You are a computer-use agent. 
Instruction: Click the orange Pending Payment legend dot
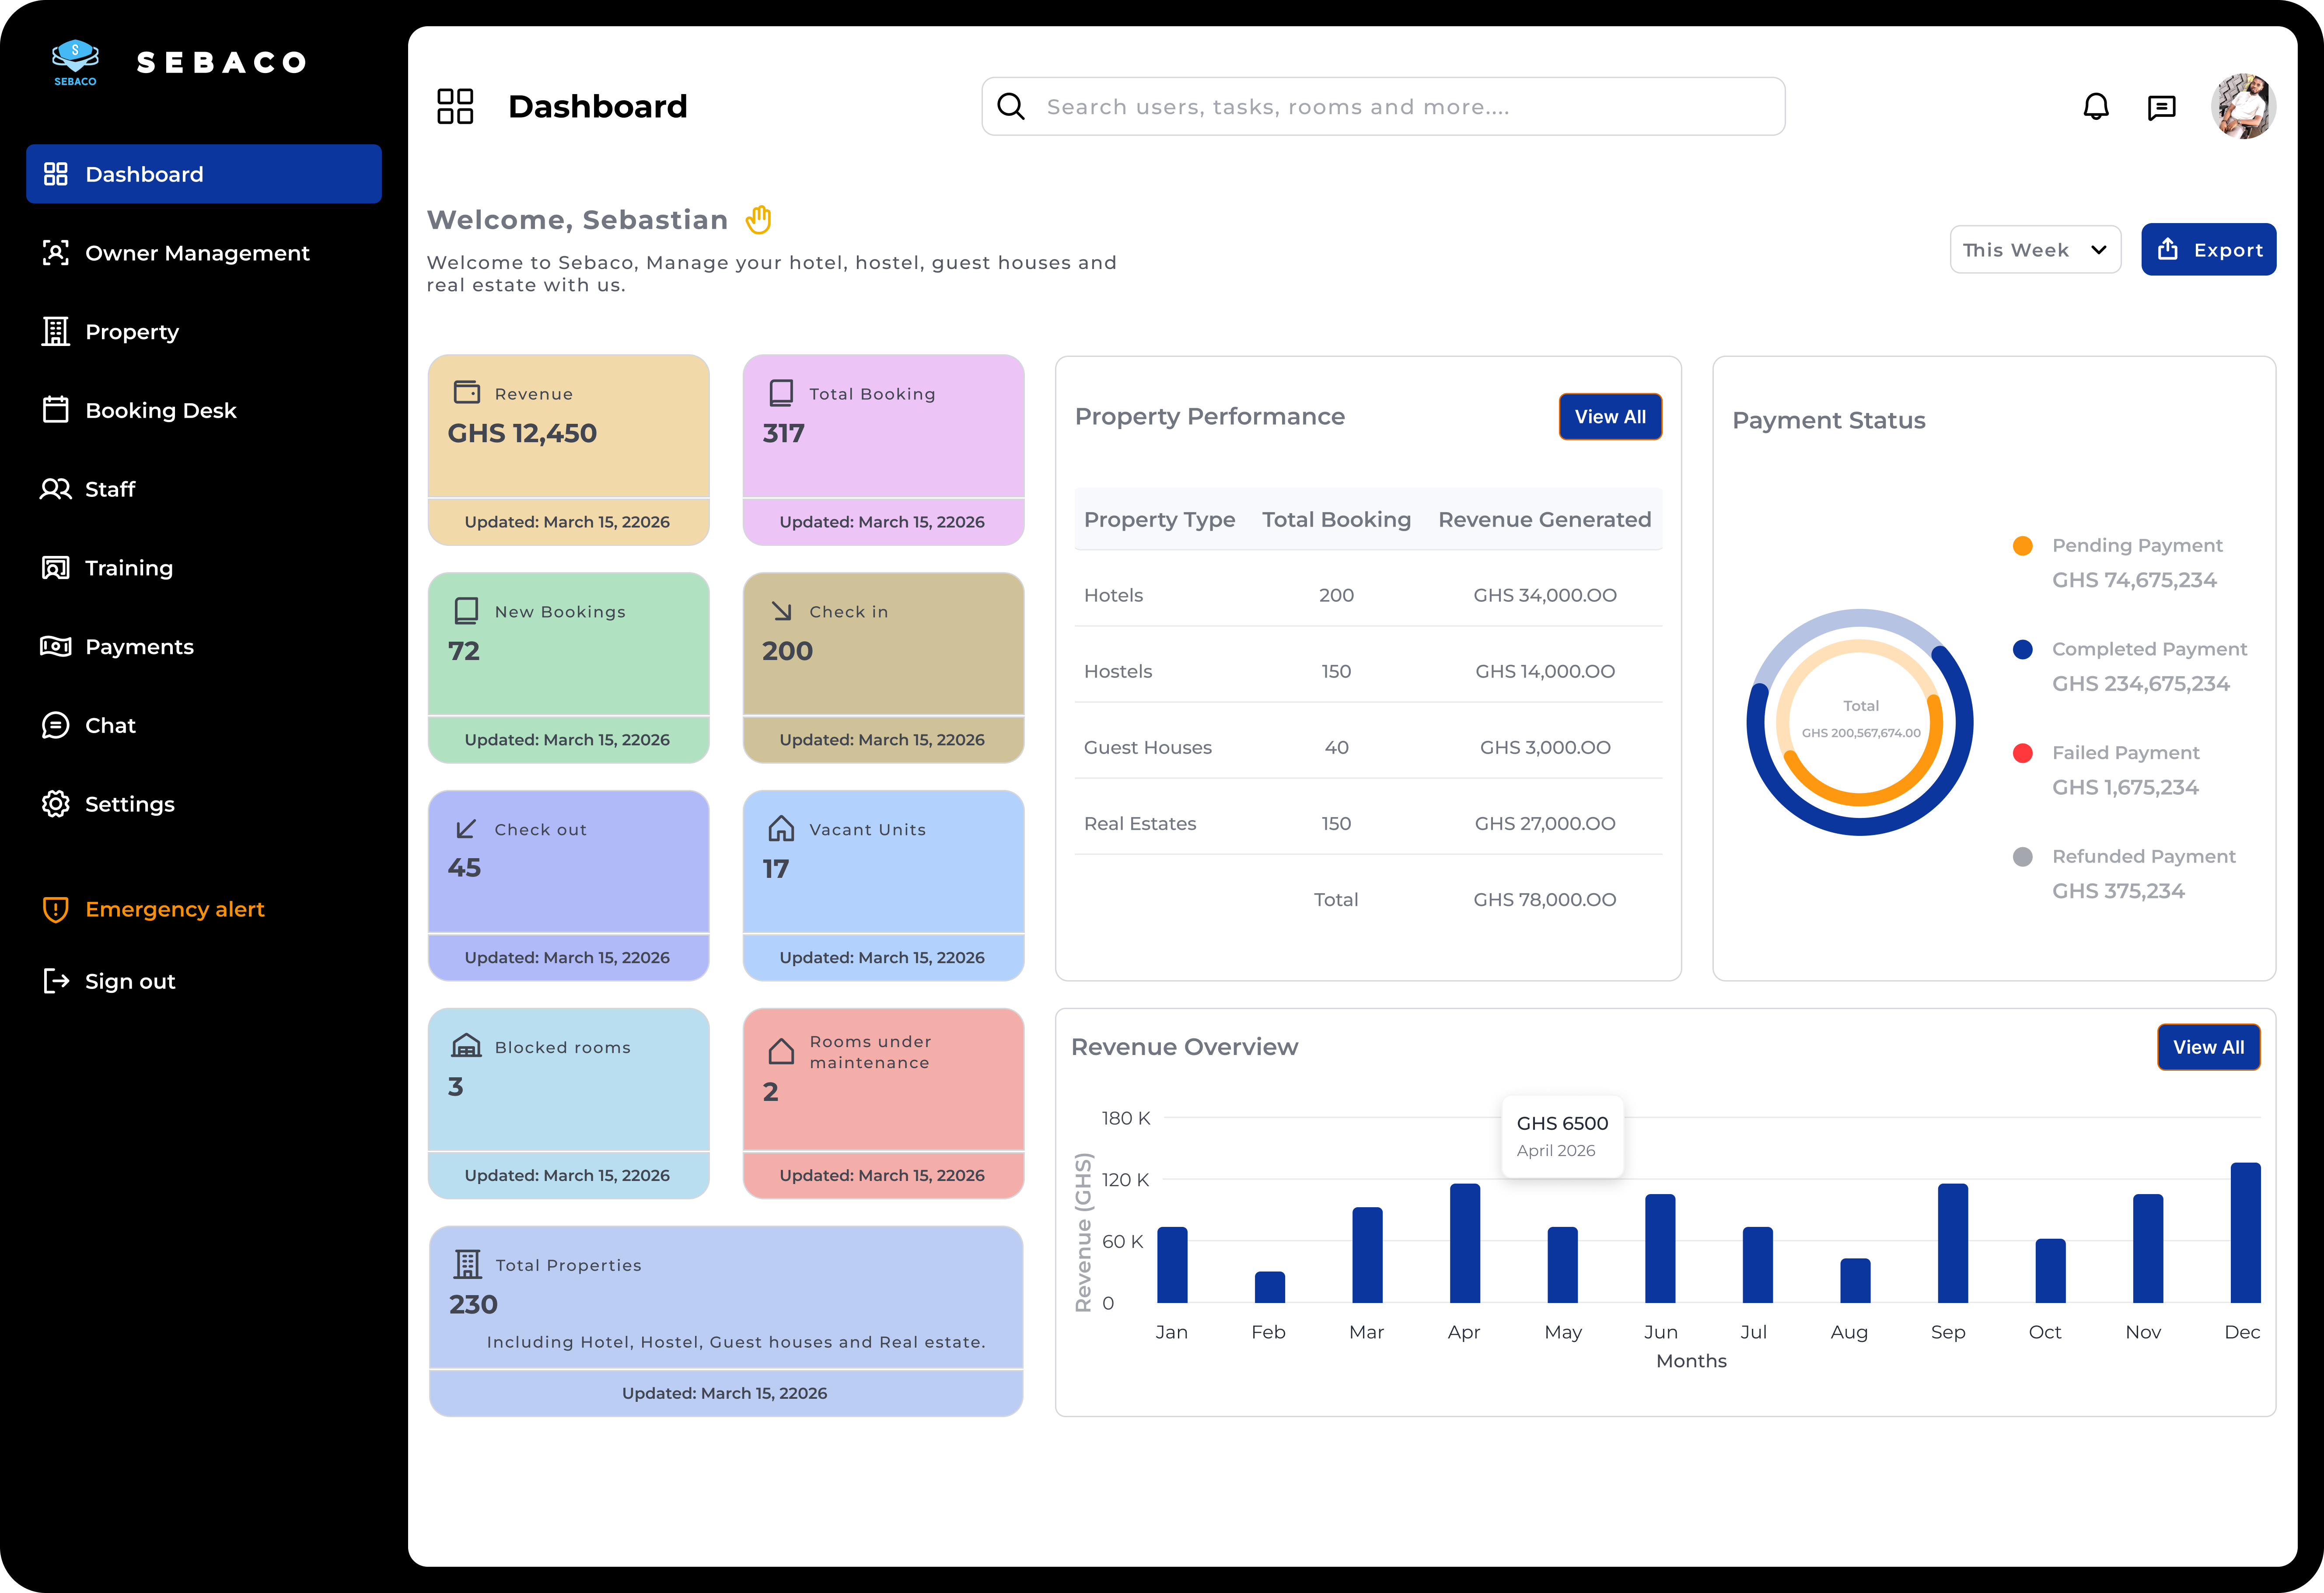click(x=2022, y=546)
